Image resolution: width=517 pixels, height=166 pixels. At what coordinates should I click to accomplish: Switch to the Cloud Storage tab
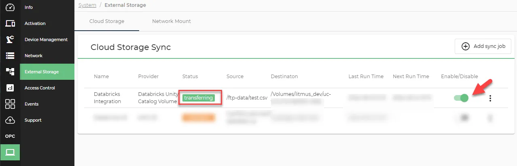pos(107,21)
